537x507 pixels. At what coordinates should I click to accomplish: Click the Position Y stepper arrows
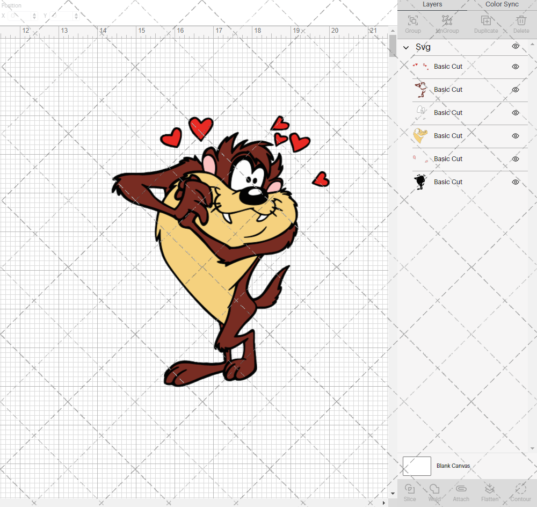click(x=76, y=16)
